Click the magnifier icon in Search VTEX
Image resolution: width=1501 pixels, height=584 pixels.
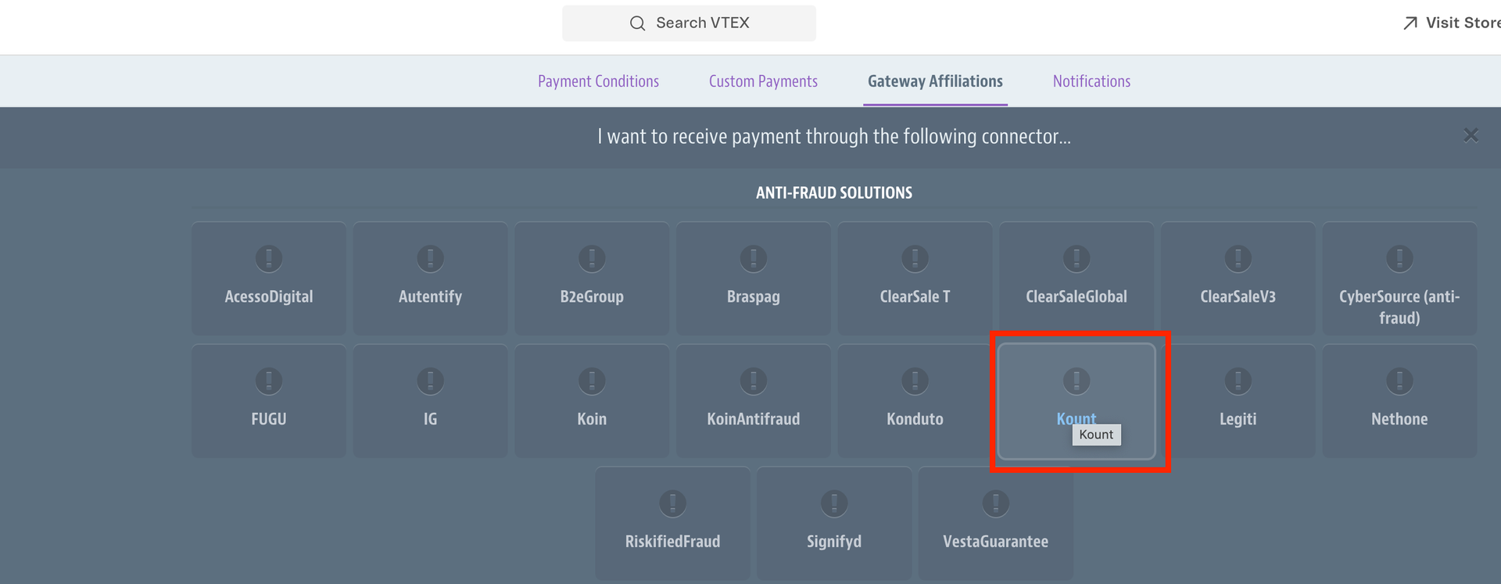click(638, 23)
